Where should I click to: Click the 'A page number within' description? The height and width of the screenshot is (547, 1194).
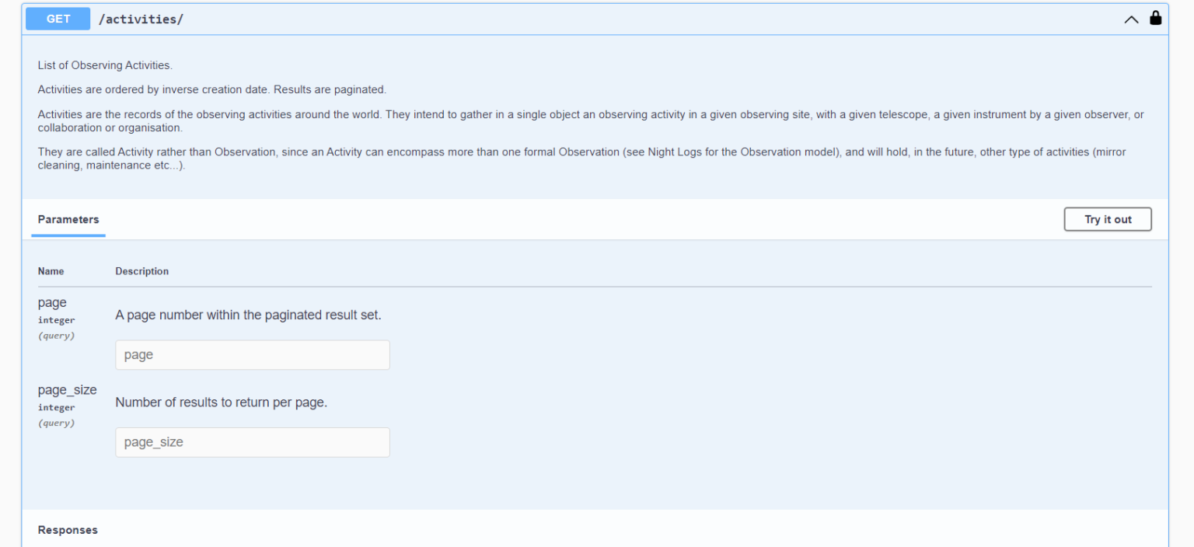pyautogui.click(x=248, y=315)
